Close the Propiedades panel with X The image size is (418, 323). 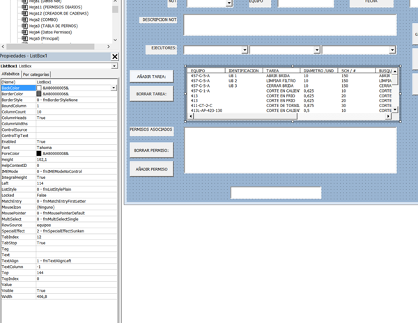pos(115,56)
